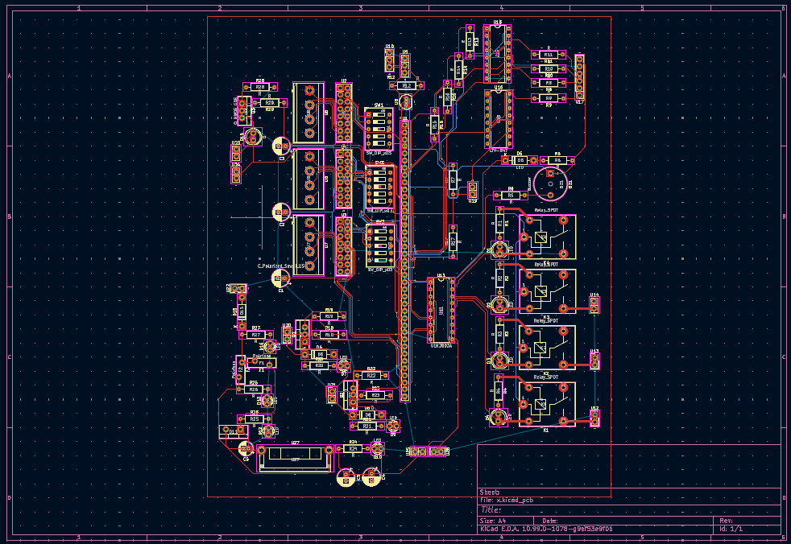The image size is (791, 544).
Task: Select resistor R28 footprint
Action: (x=260, y=87)
